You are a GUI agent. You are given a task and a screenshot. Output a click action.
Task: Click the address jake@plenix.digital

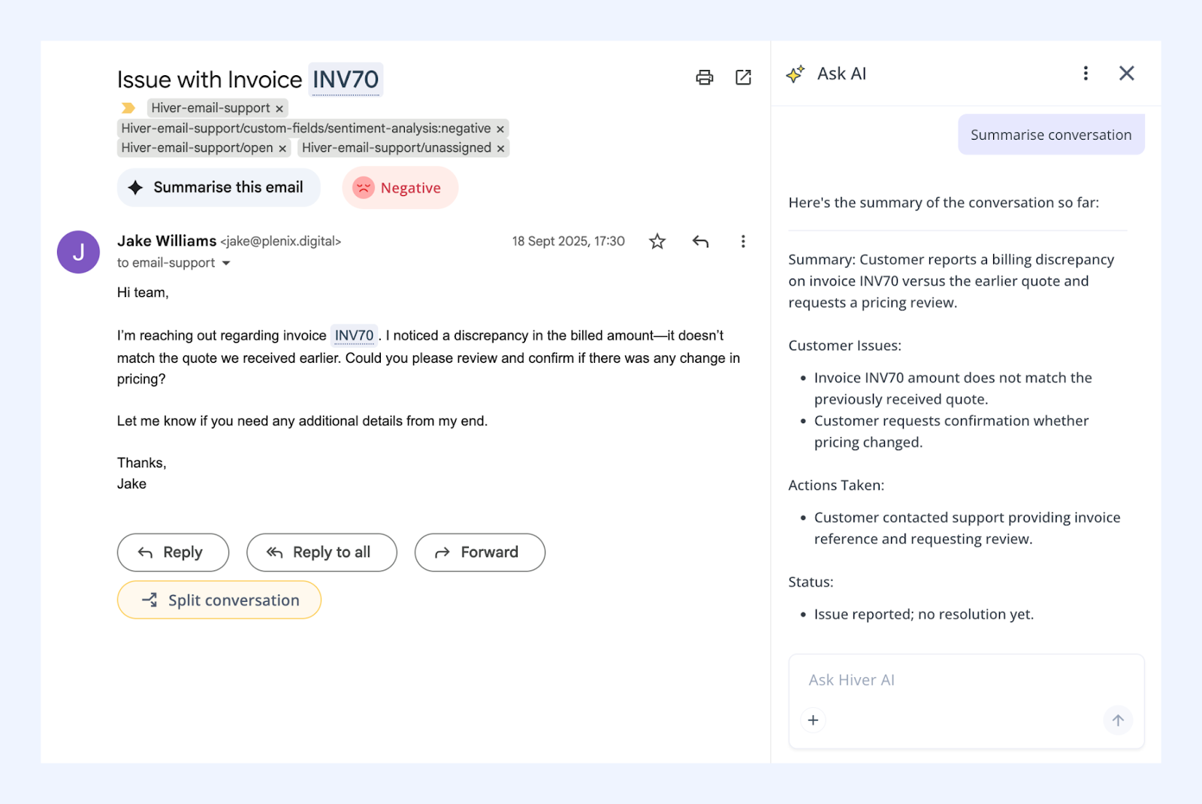pyautogui.click(x=281, y=241)
